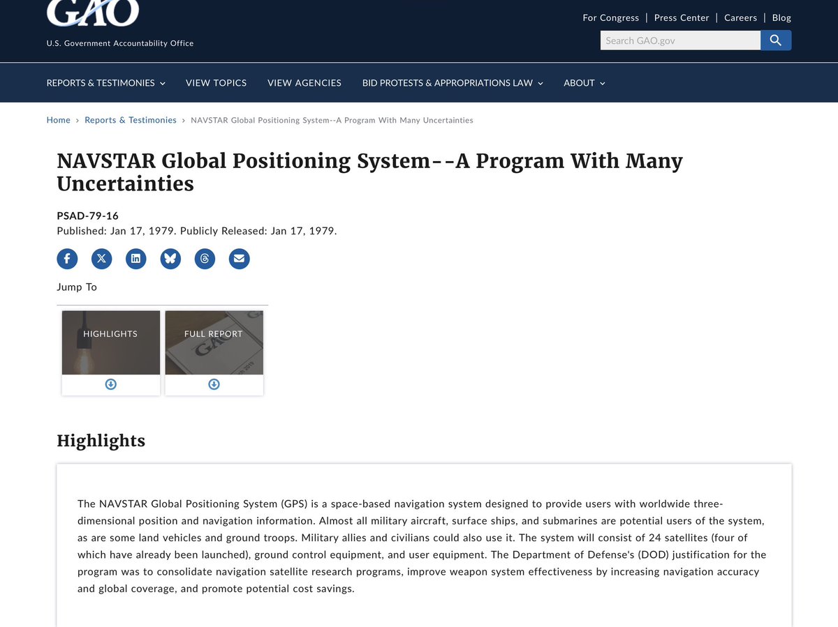Share the report on Threads
The height and width of the screenshot is (627, 838).
click(x=205, y=259)
